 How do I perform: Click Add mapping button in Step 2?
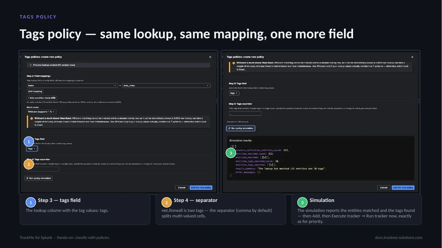coord(35,91)
